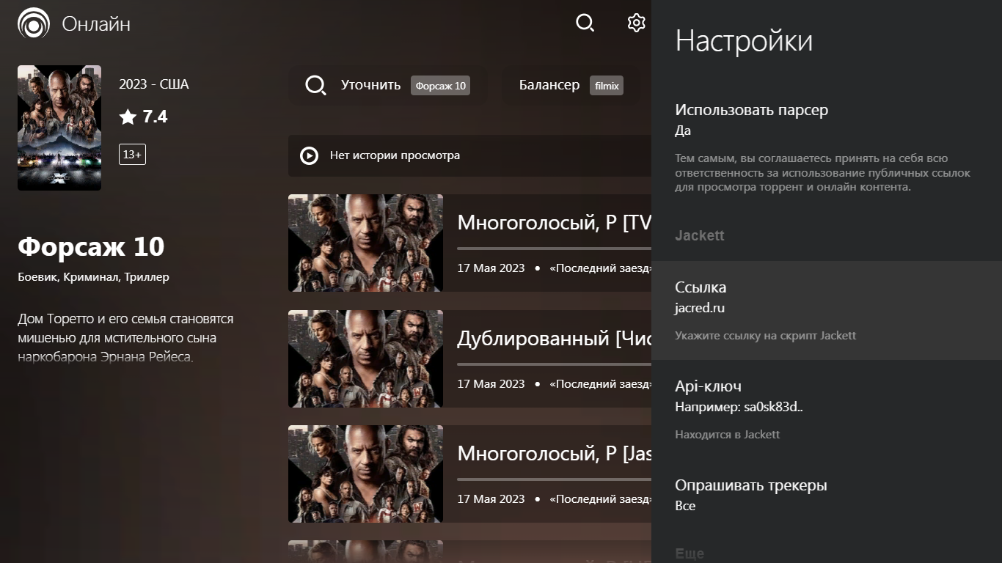
Task: Click the Настройки panel heading
Action: [x=744, y=40]
